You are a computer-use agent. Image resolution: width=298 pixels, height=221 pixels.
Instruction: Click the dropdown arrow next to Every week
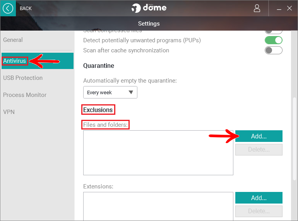[x=131, y=92]
